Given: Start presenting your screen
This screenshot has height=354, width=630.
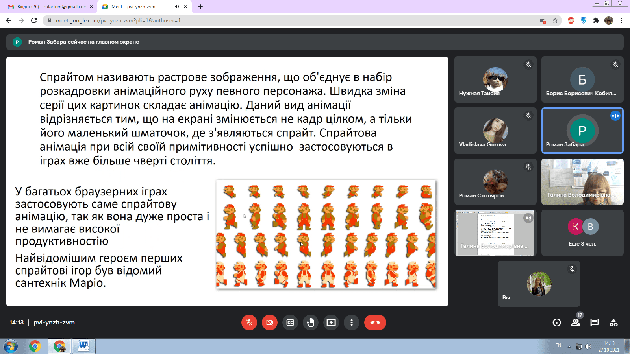Looking at the screenshot, I should coord(331,323).
